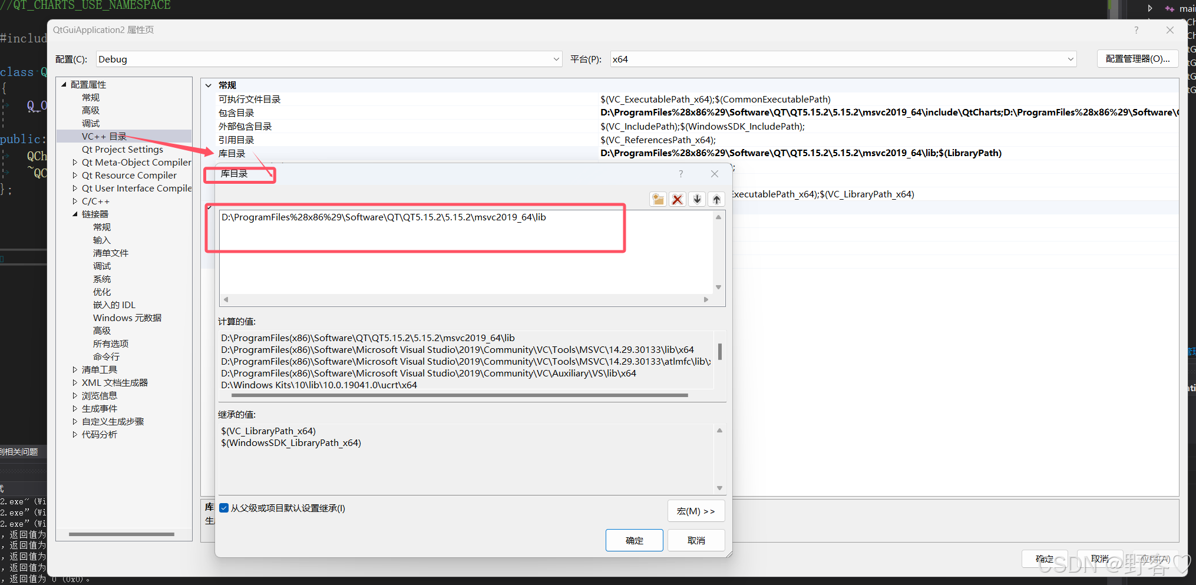Click the 确定 button in 库目录 dialog
1196x585 pixels.
[634, 540]
